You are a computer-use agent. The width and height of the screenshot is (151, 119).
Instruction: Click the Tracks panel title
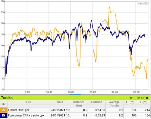[x=7, y=98]
